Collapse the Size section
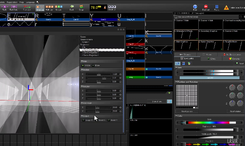The image size is (245, 146). (x=176, y=68)
